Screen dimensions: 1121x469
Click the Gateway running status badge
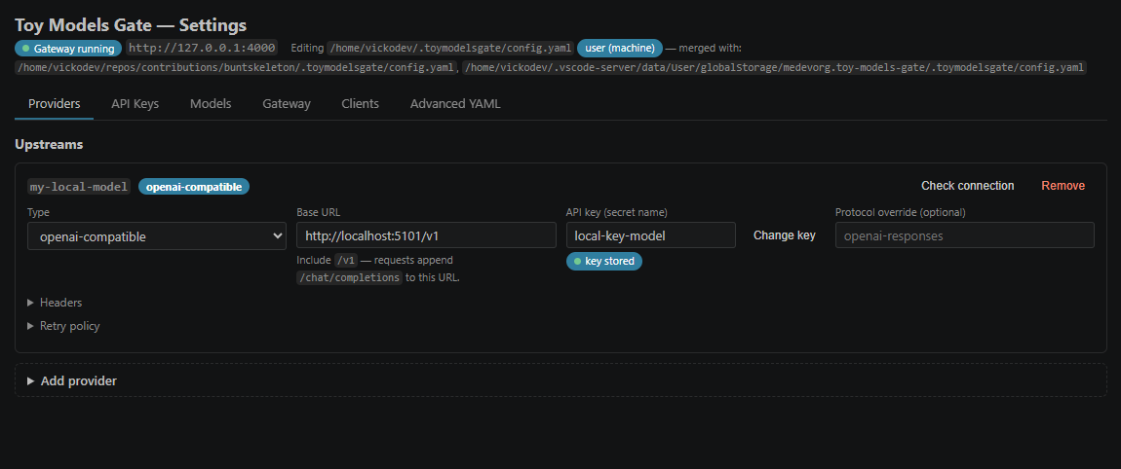68,49
